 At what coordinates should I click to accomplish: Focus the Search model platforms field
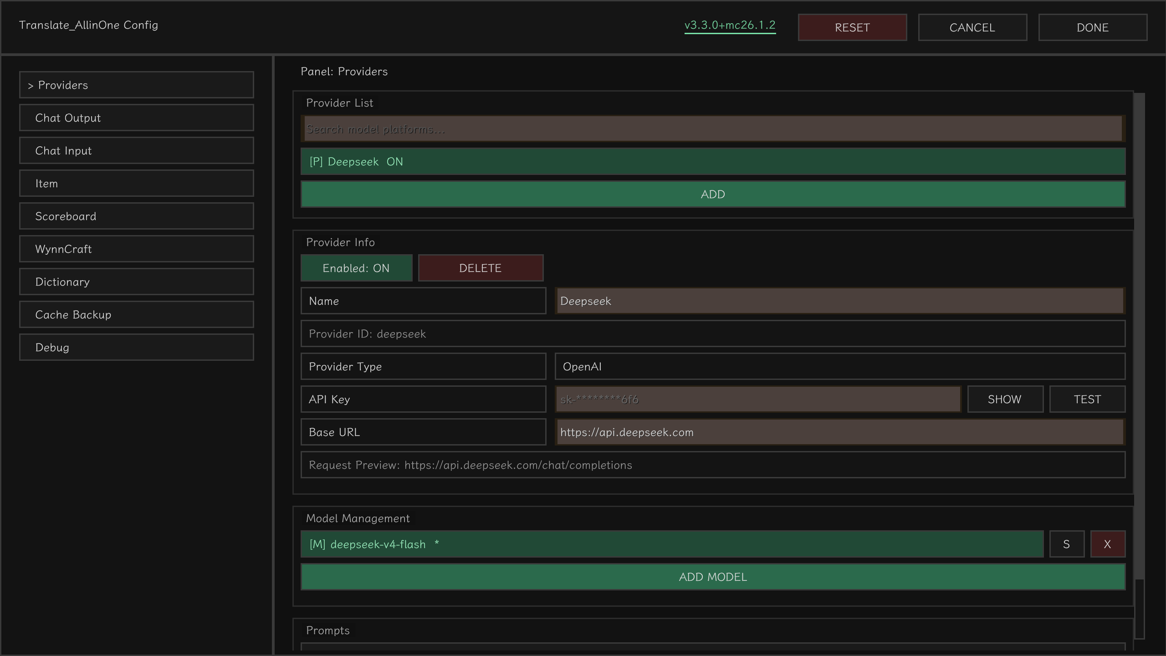(x=713, y=129)
